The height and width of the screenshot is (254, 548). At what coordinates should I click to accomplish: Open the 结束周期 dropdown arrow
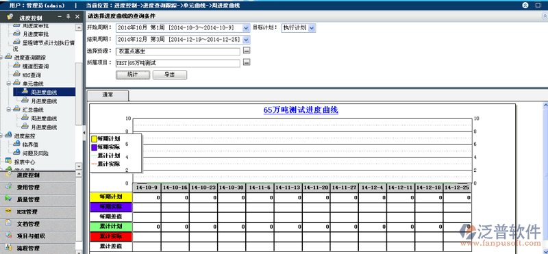pyautogui.click(x=246, y=40)
